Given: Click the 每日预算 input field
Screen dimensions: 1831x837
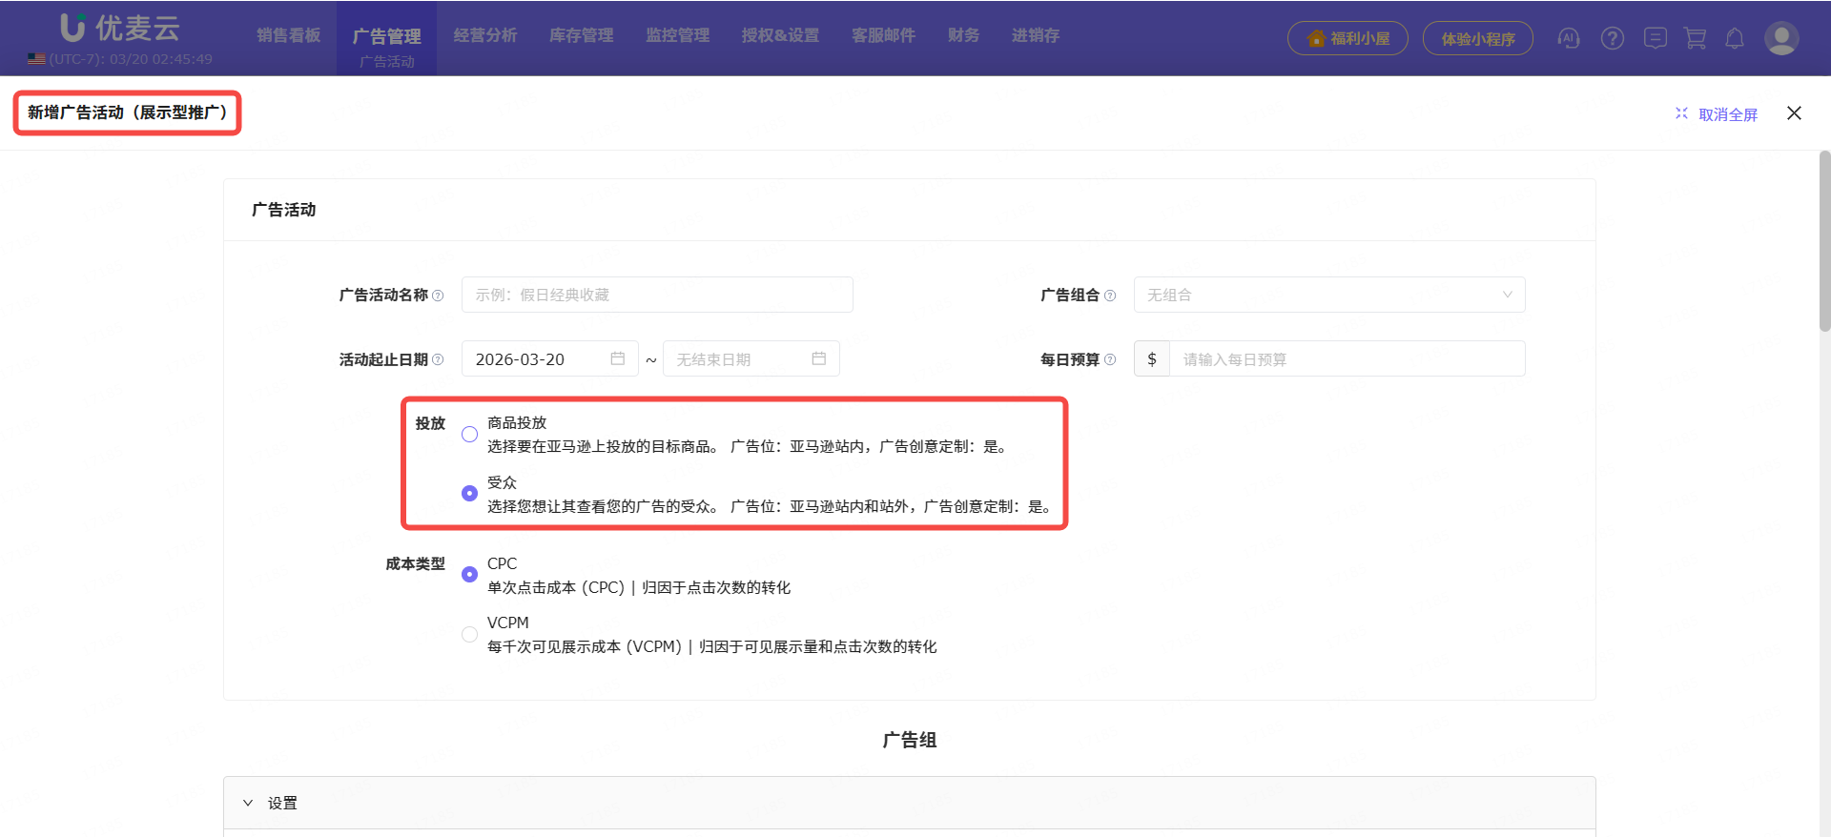Looking at the screenshot, I should pos(1348,358).
